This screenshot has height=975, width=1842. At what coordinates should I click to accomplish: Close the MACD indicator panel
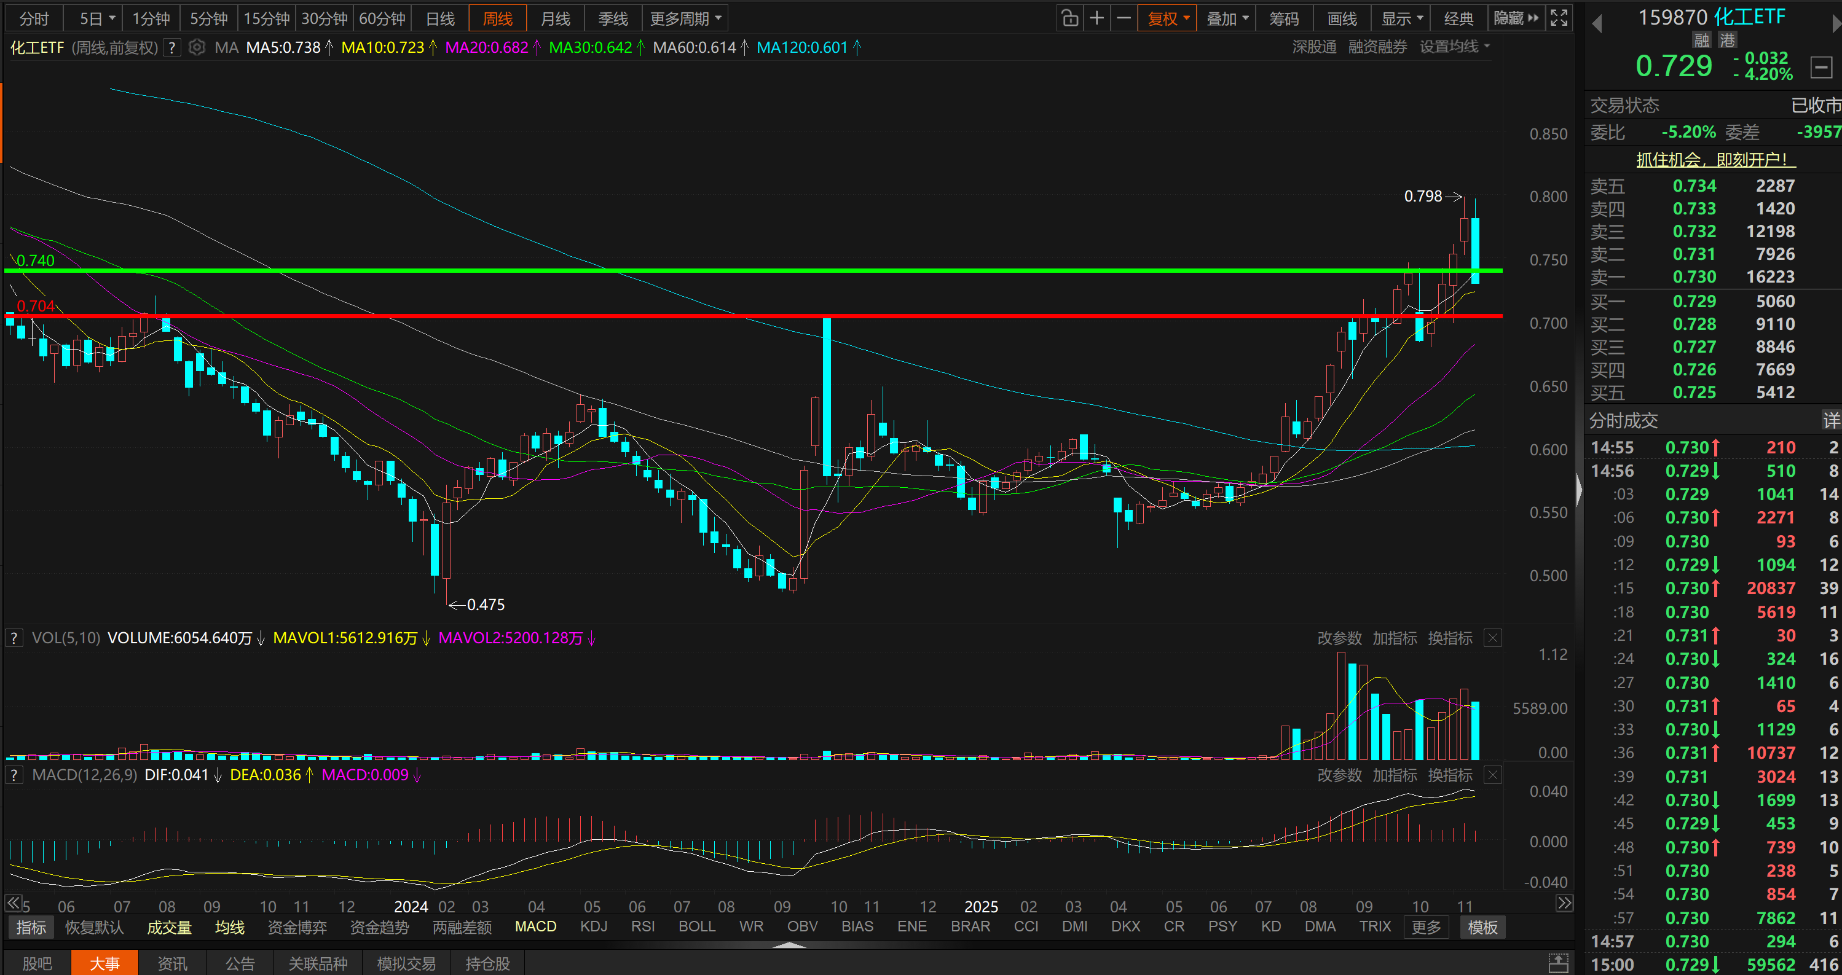pyautogui.click(x=1493, y=775)
